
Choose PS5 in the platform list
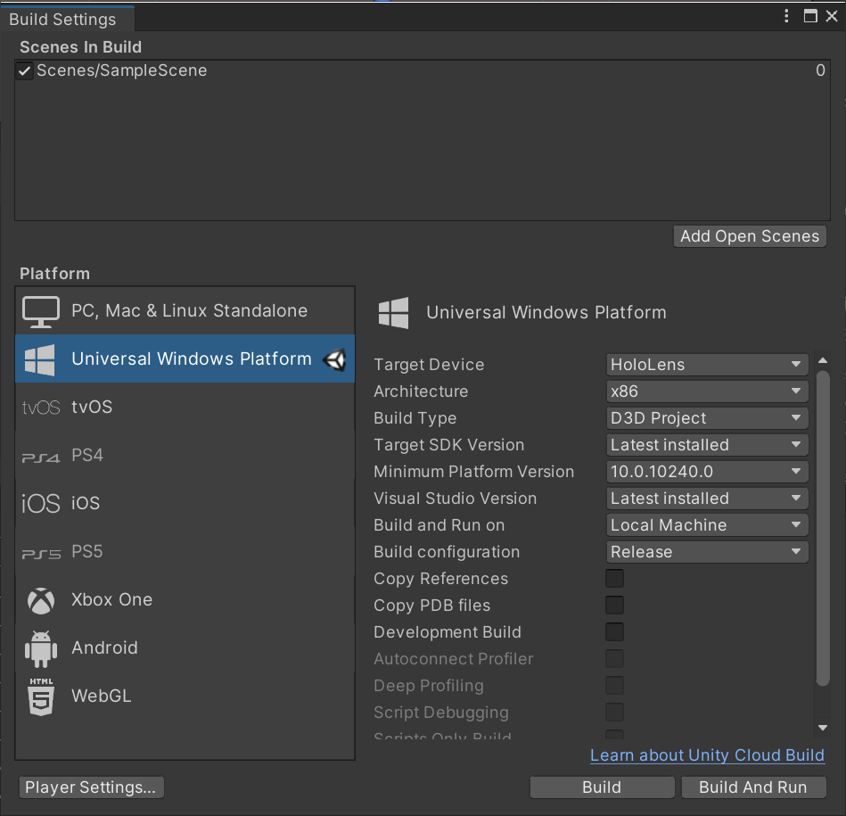click(185, 551)
